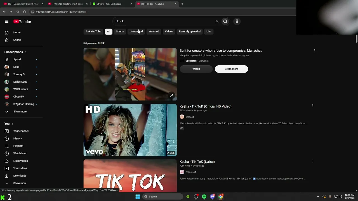
Task: Focus the browser address bar URL
Action: point(62,12)
